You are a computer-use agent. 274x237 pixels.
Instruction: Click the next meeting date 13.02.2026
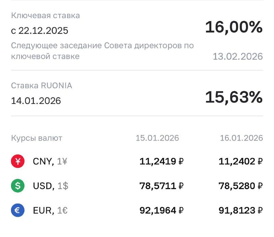pos(238,56)
